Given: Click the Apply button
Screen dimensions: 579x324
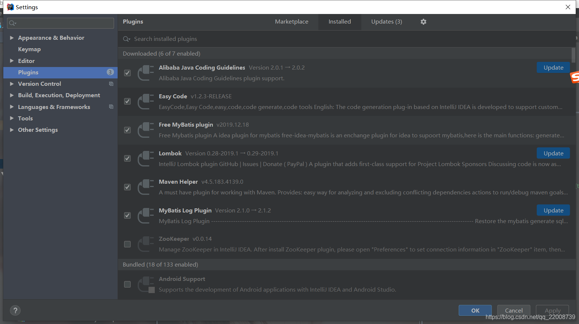Looking at the screenshot, I should (x=552, y=310).
